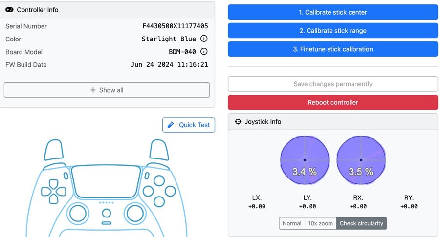Click the crosshair icon in Joystick Info header
Viewport: 440px width, 237px height.
pos(238,122)
